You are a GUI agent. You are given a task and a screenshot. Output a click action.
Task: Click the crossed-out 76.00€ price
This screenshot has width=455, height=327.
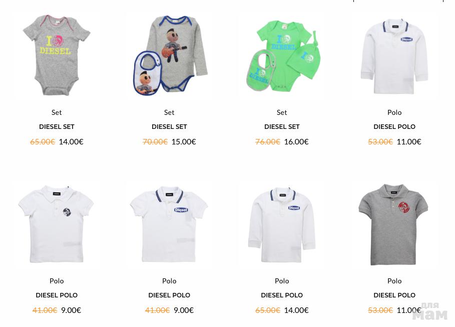pos(268,141)
